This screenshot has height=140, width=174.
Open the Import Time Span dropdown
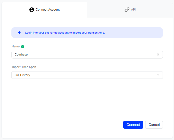click(x=87, y=75)
